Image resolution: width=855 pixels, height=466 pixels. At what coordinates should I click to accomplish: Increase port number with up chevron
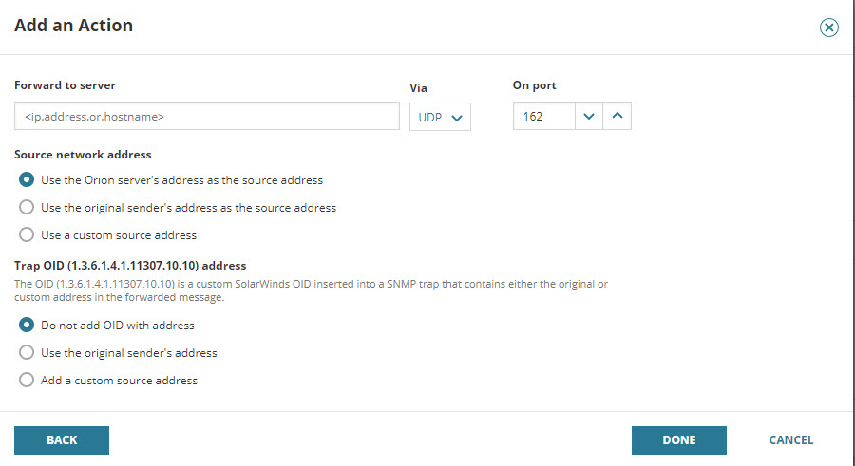tap(617, 117)
